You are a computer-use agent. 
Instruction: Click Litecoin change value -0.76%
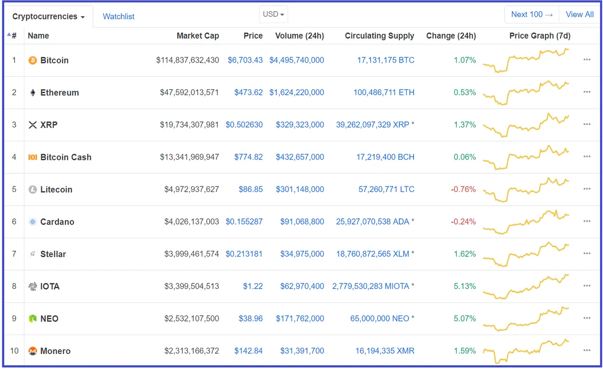464,189
